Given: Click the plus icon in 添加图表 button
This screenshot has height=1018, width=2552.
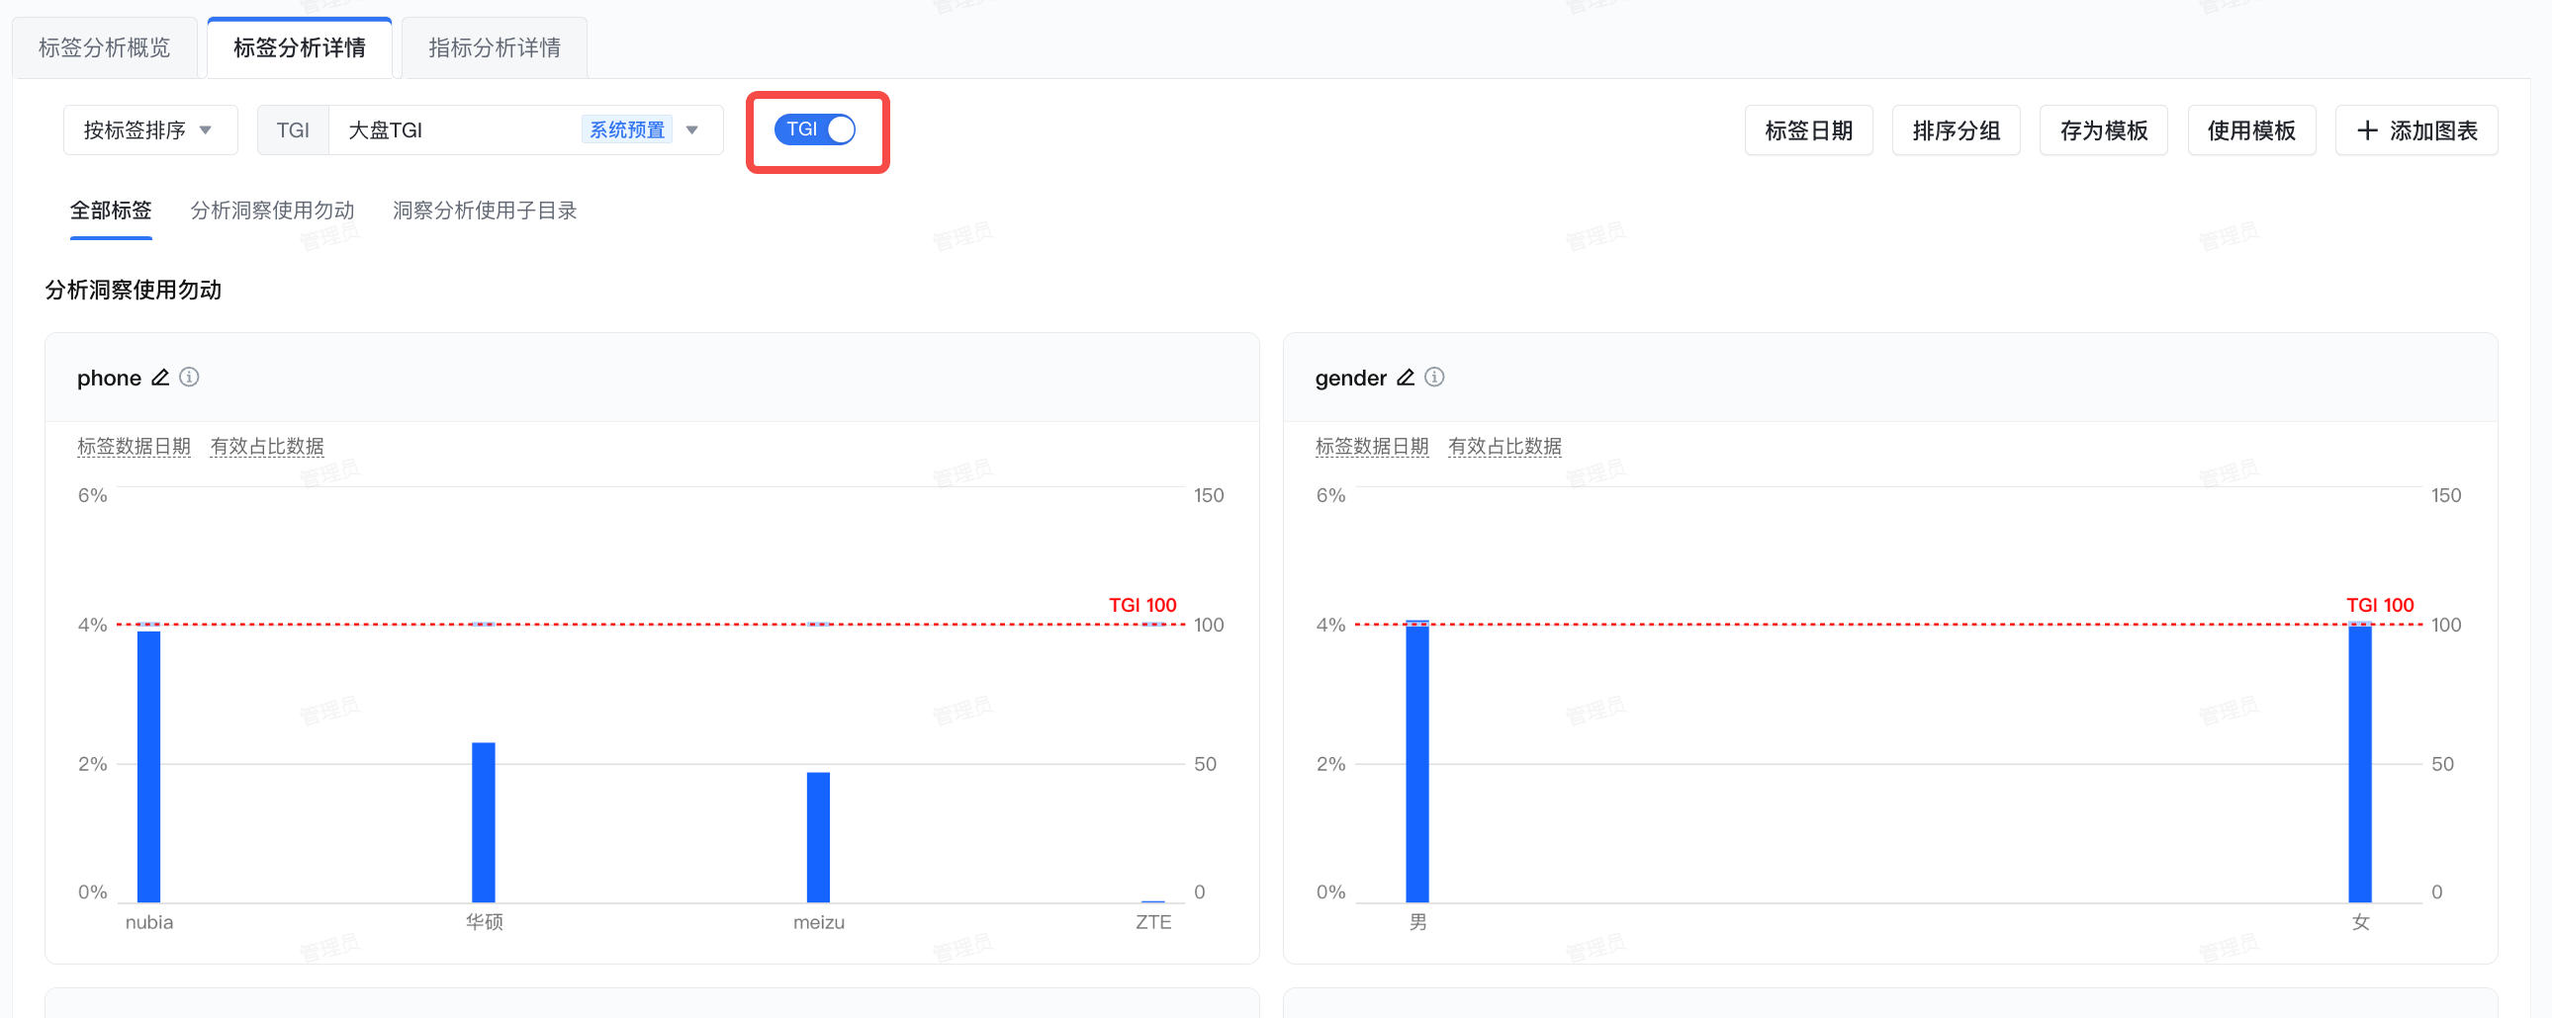Looking at the screenshot, I should pos(2367,130).
